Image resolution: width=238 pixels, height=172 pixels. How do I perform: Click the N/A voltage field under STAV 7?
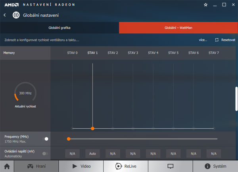[214, 154]
